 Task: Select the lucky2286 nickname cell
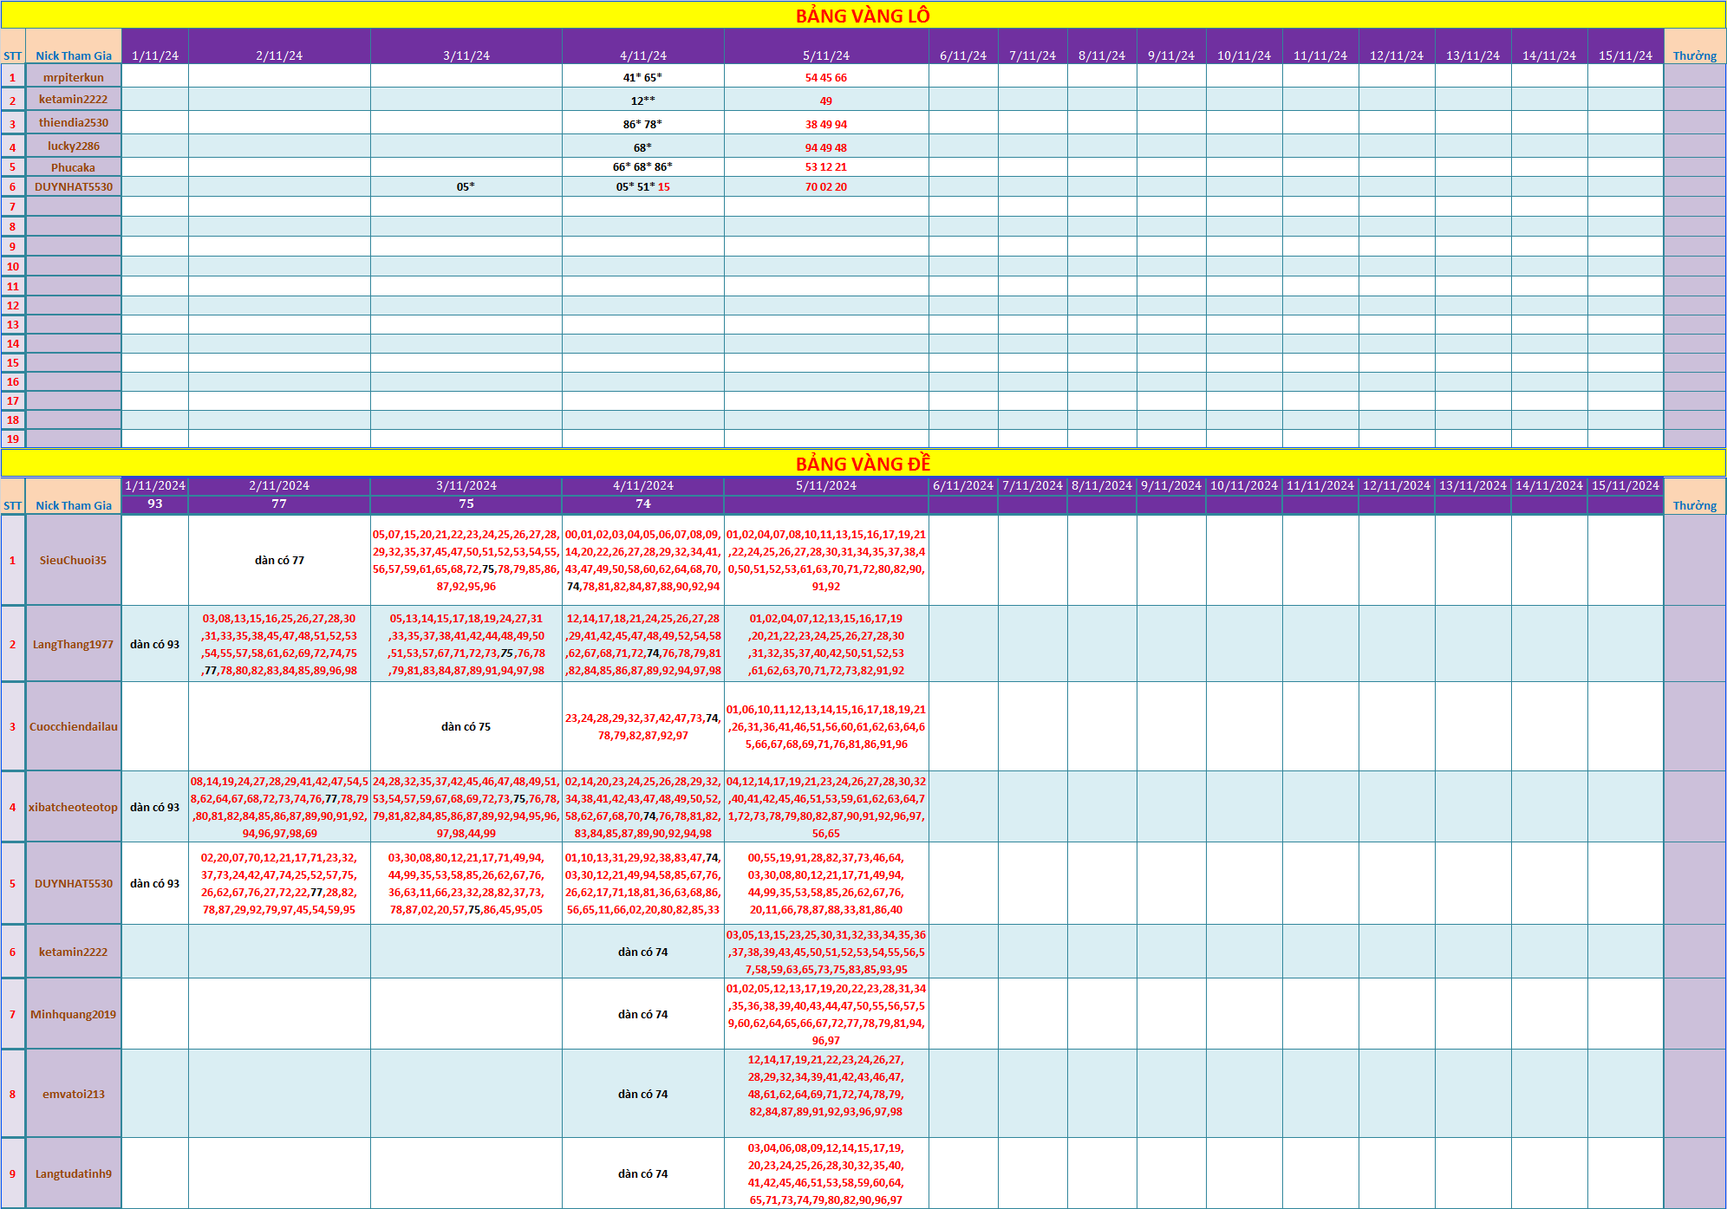[x=74, y=146]
